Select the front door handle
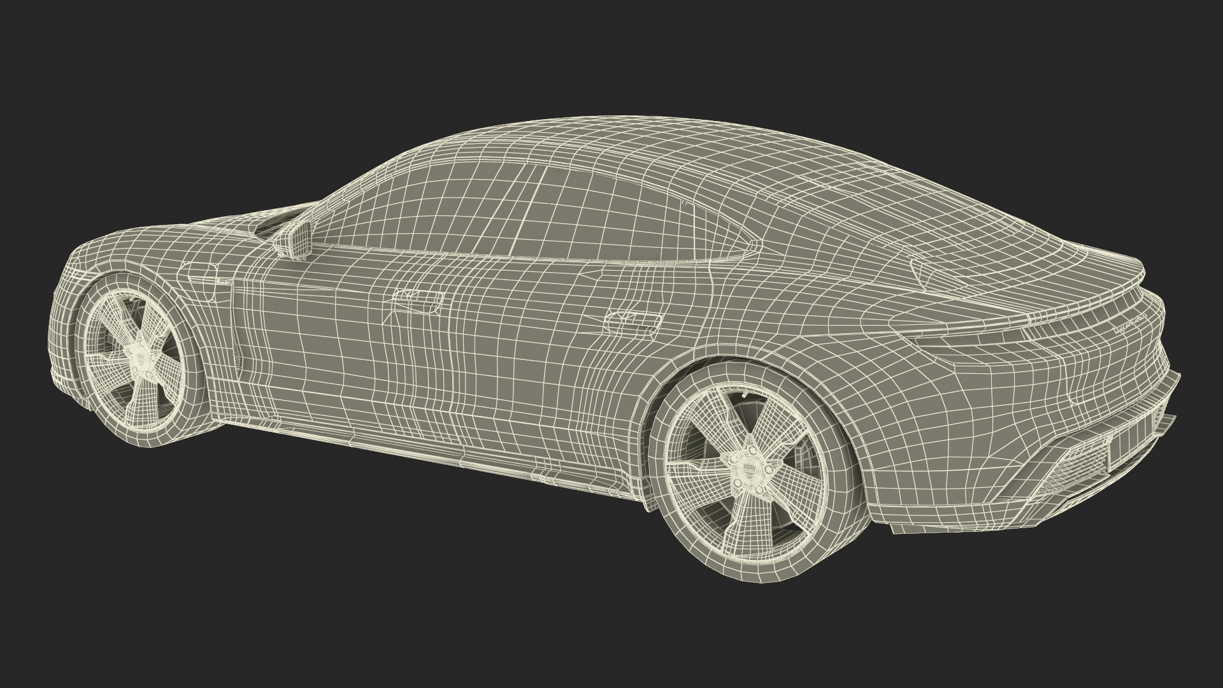This screenshot has height=688, width=1223. tap(417, 301)
